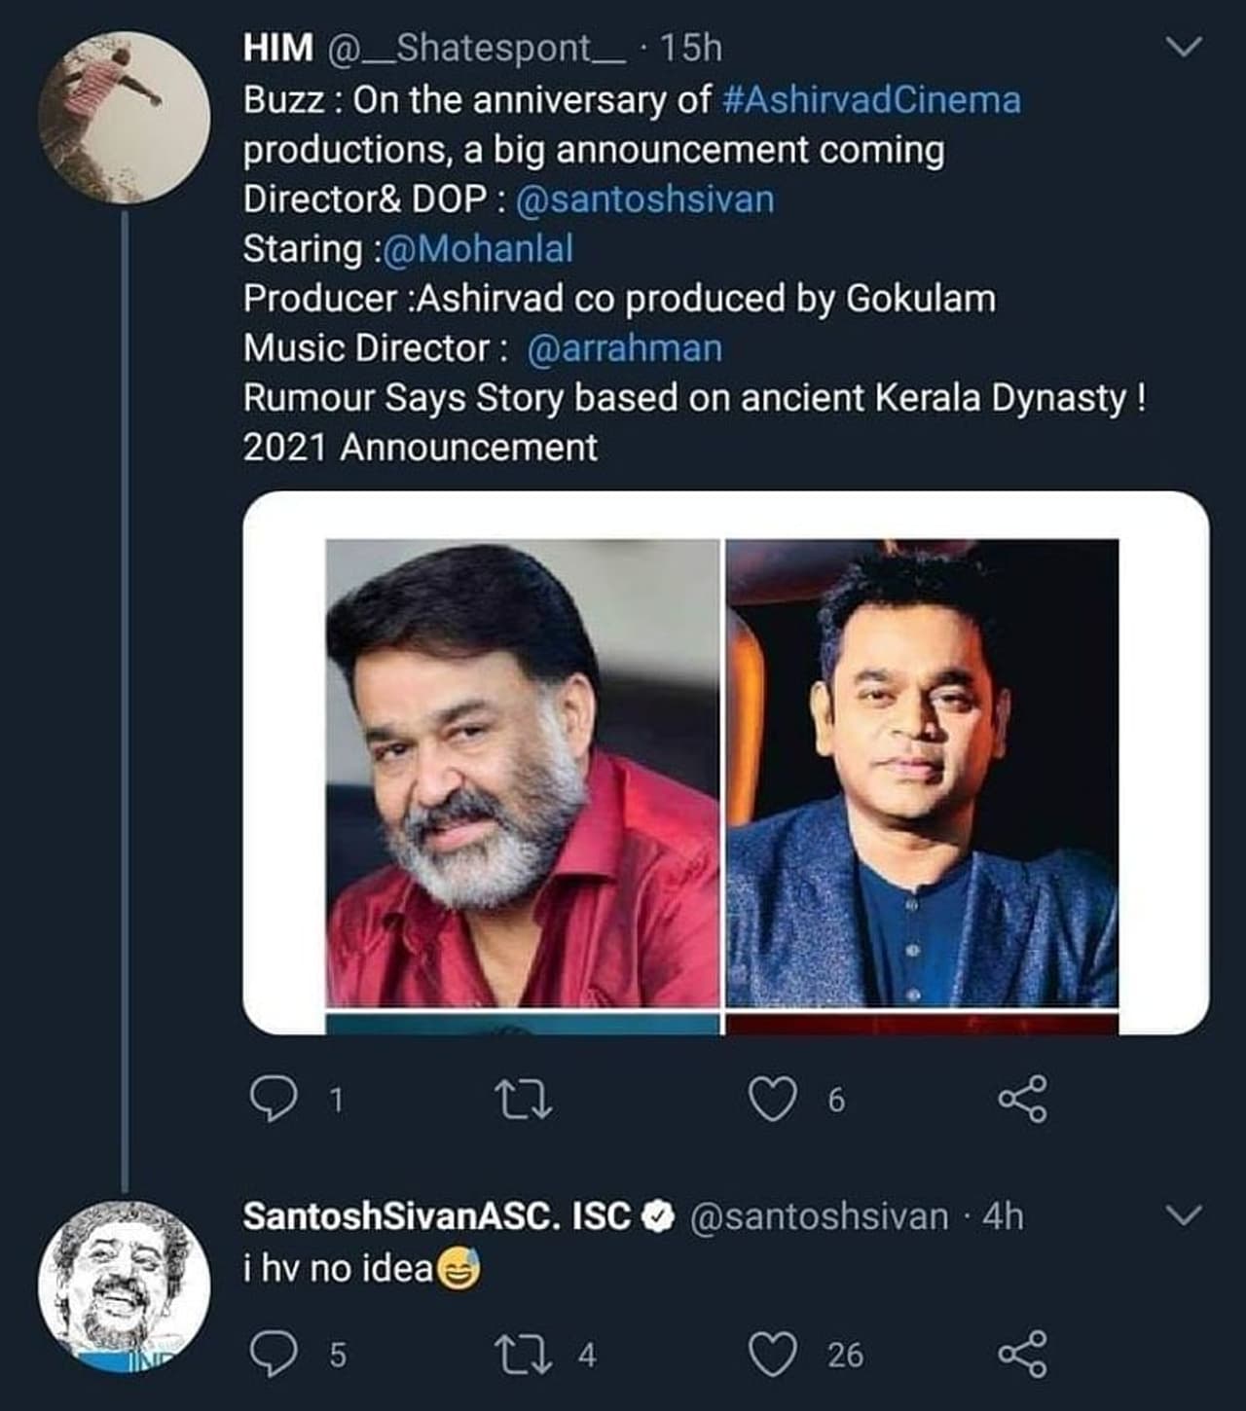Reply to Santosh Sivan's 'no idea' tweet

point(274,1355)
